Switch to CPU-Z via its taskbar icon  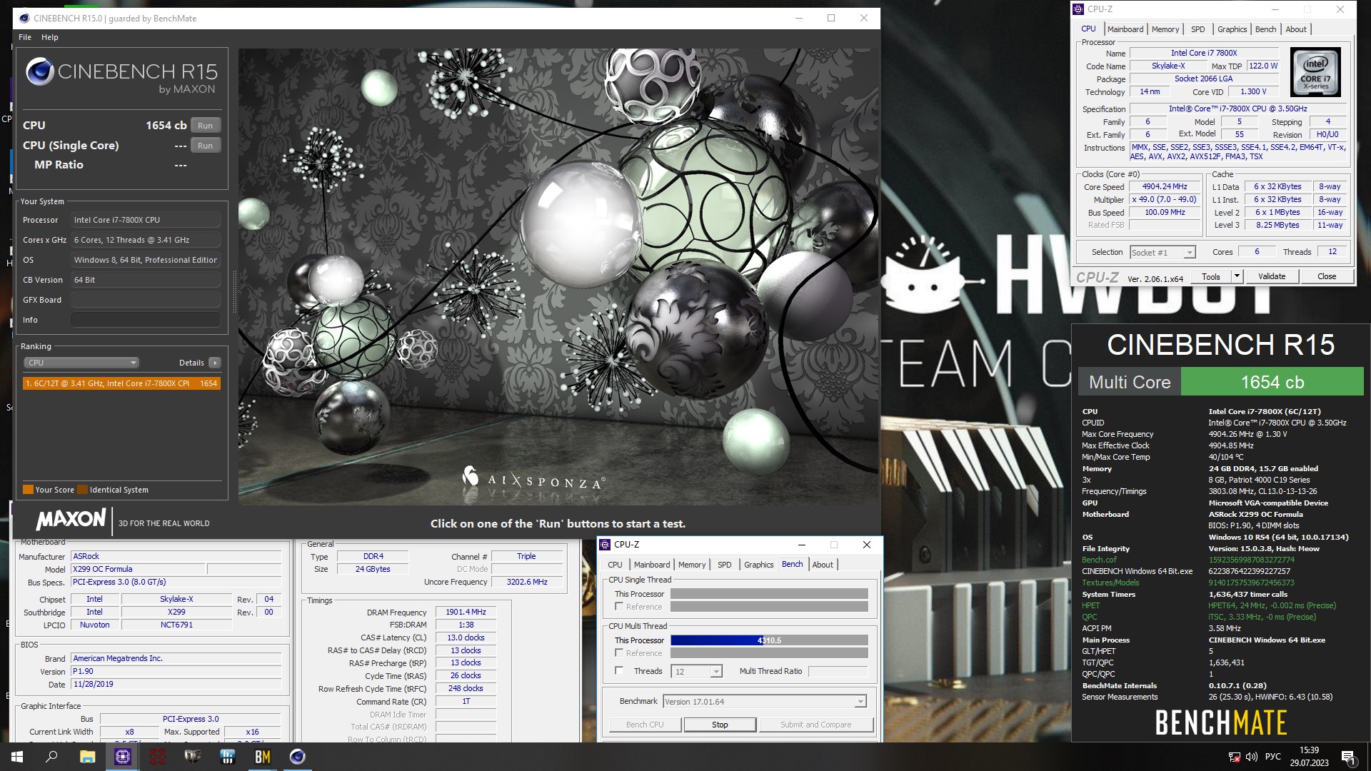(122, 757)
